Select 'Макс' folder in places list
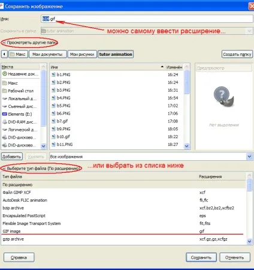The image size is (254, 270). [x=21, y=83]
